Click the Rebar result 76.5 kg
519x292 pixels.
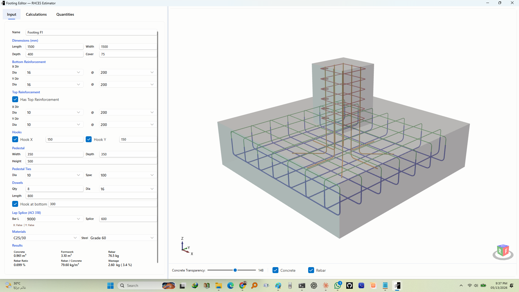pyautogui.click(x=114, y=256)
